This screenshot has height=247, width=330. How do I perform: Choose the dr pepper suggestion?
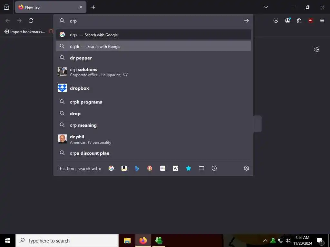click(153, 58)
